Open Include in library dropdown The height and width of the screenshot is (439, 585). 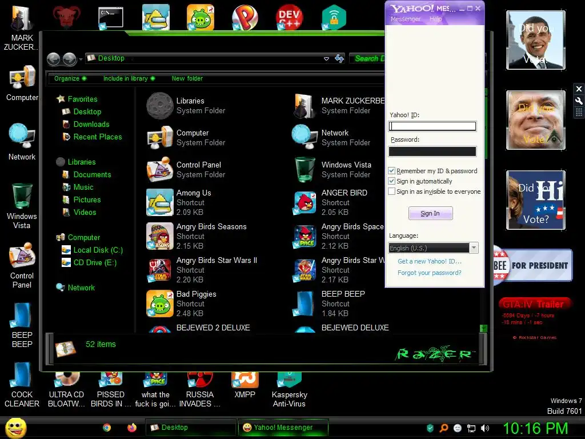pyautogui.click(x=129, y=78)
